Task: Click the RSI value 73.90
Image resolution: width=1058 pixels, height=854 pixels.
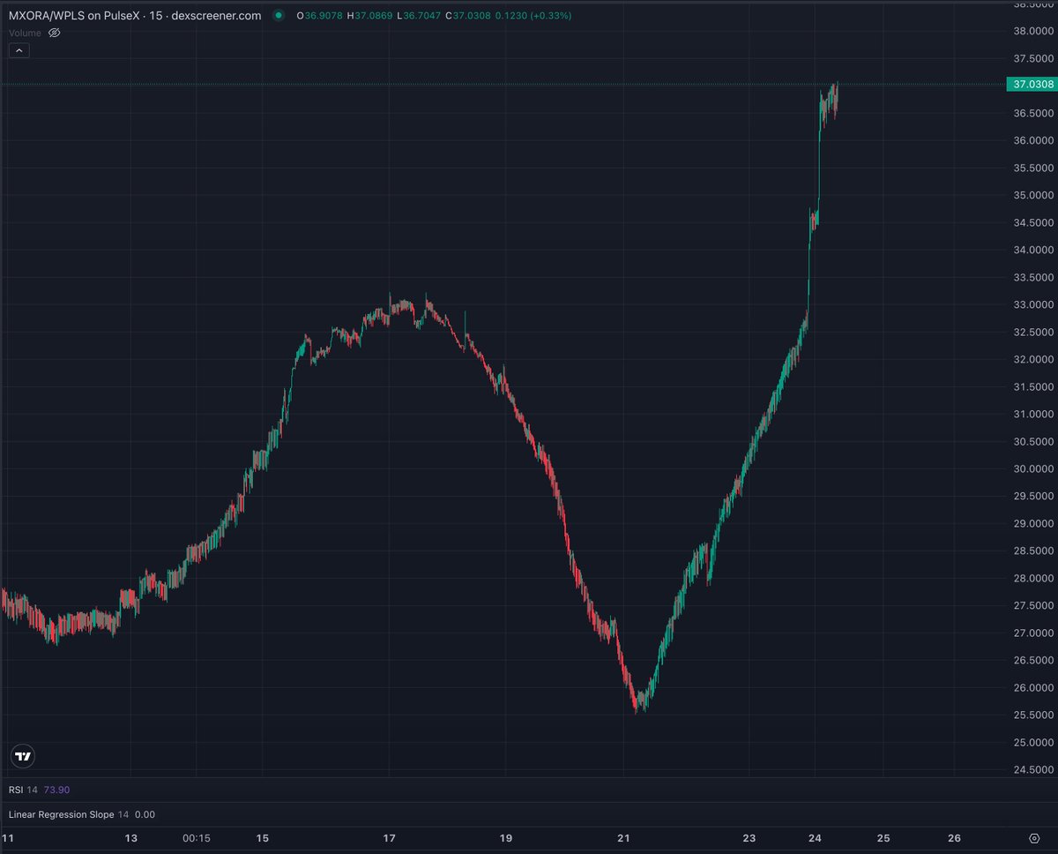Action: pos(56,790)
